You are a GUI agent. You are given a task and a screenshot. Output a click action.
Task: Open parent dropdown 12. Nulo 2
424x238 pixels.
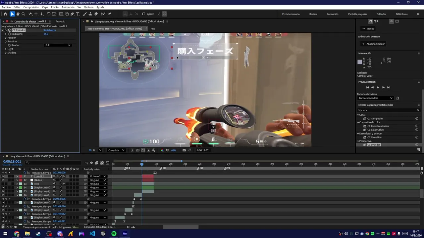coord(98,176)
